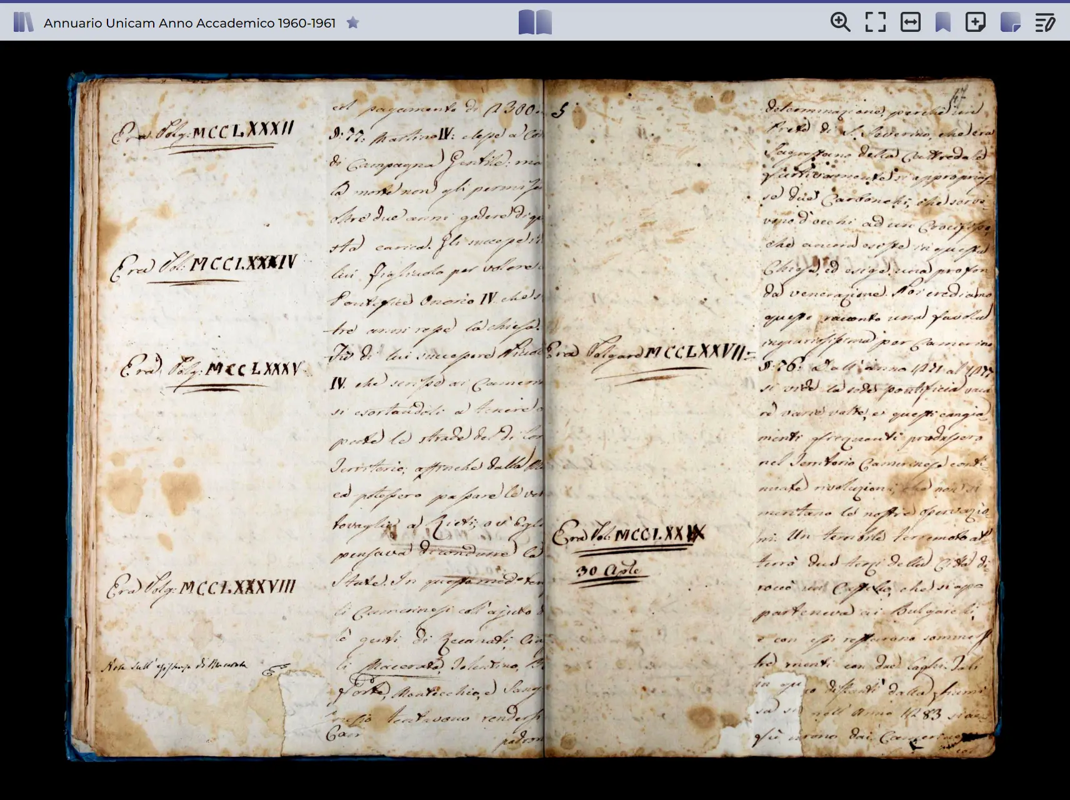The height and width of the screenshot is (800, 1070).
Task: Star the Annuario Unicam document as favorite
Action: click(x=353, y=23)
